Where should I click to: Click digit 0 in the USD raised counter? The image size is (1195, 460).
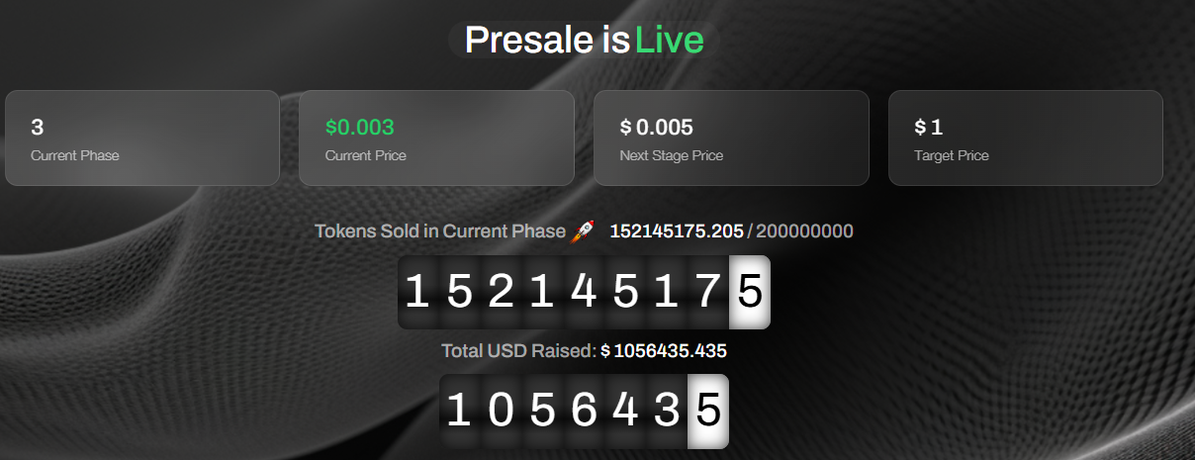(501, 411)
